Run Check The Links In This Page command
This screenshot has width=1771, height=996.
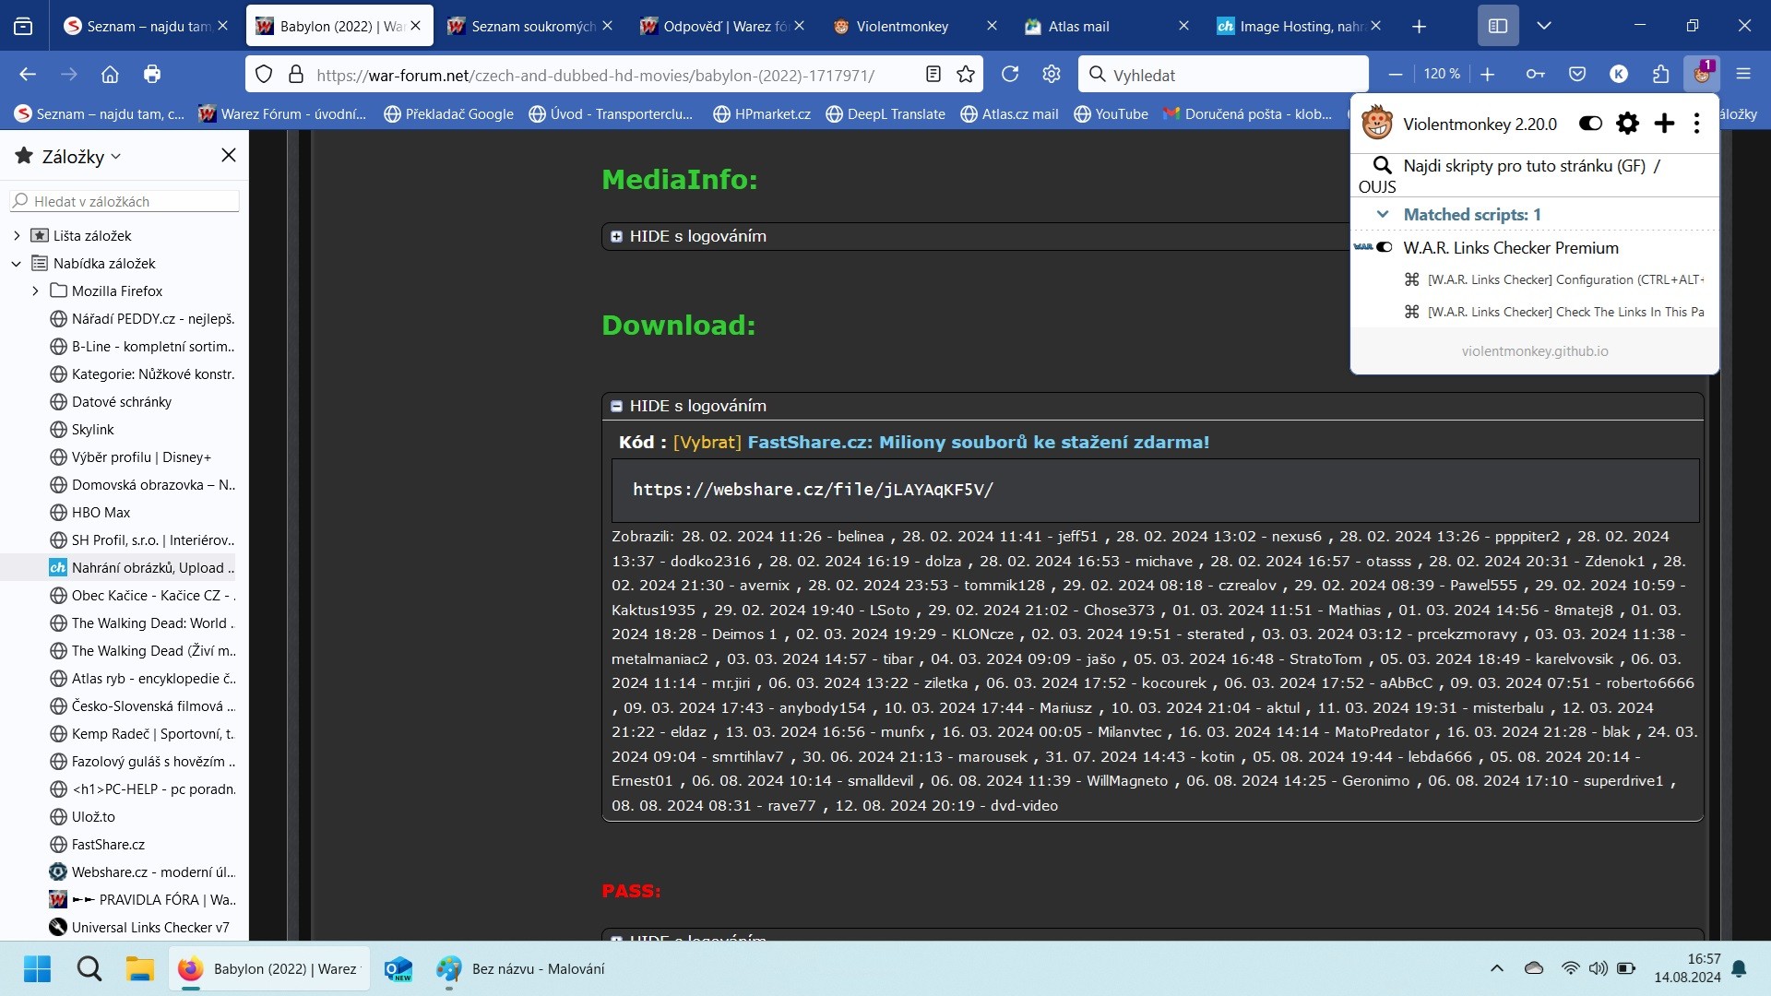[1564, 312]
